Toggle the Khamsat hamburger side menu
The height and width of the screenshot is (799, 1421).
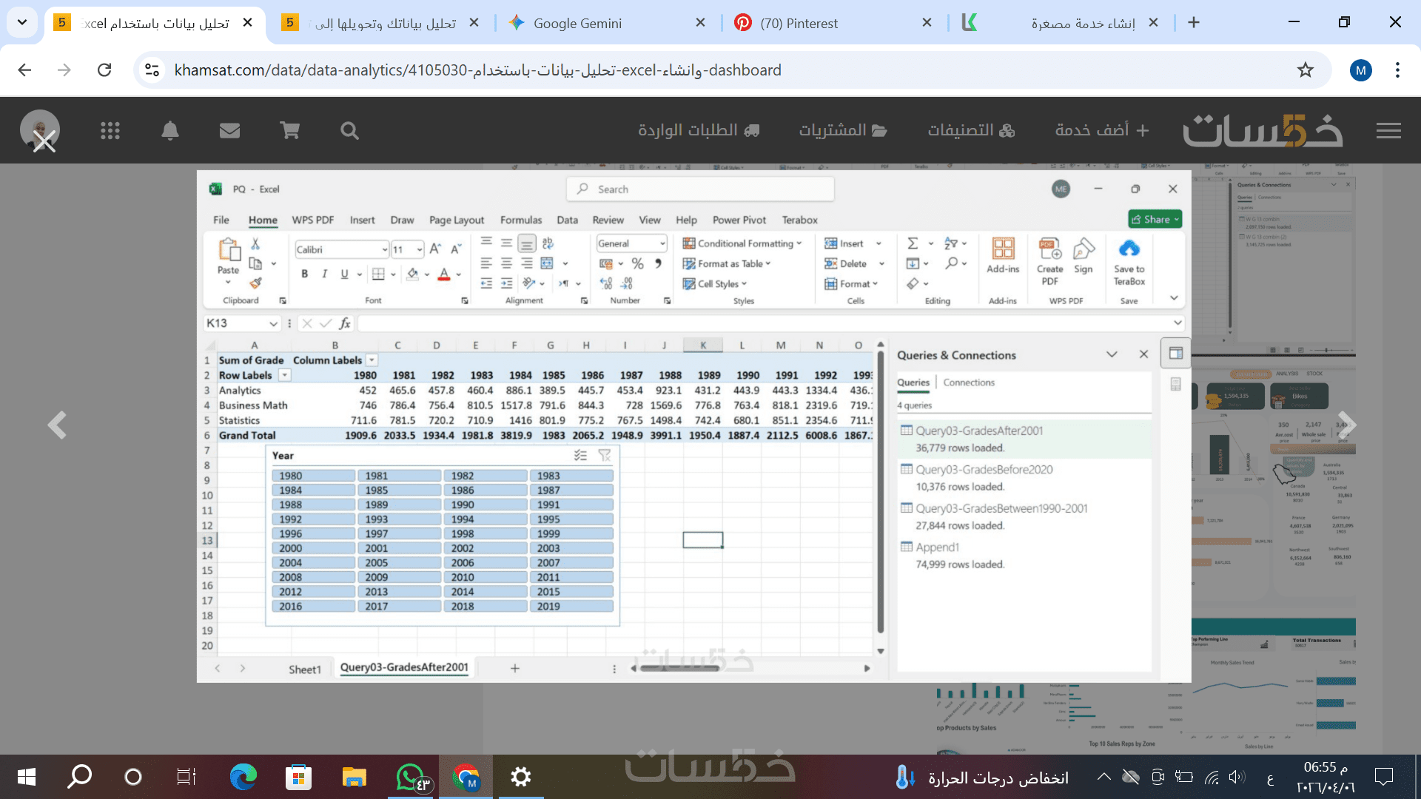coord(1388,131)
